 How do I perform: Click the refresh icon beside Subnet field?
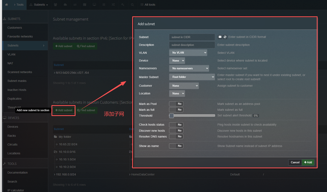(225, 37)
